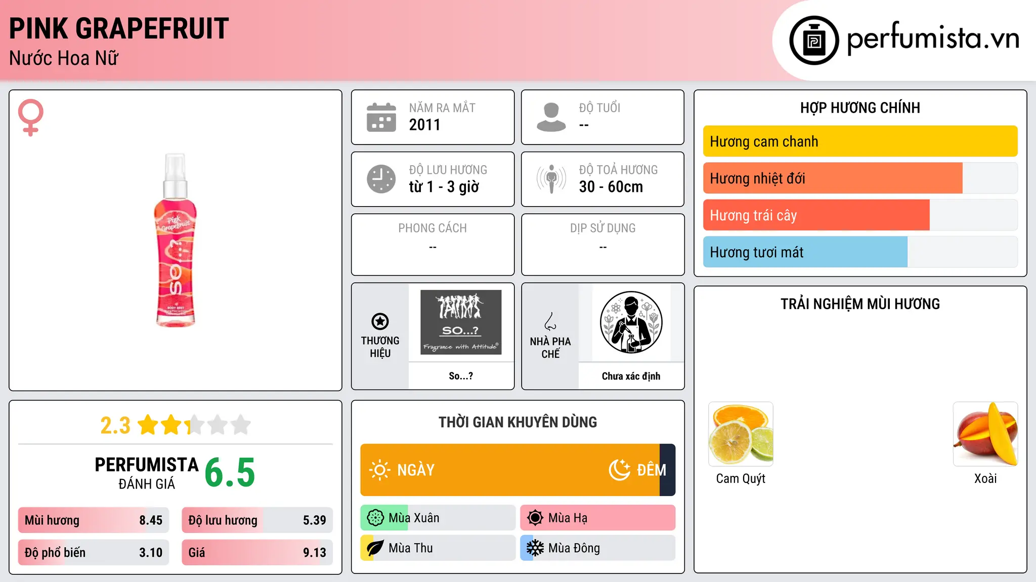Open the So...? brand logo image

pos(461,322)
